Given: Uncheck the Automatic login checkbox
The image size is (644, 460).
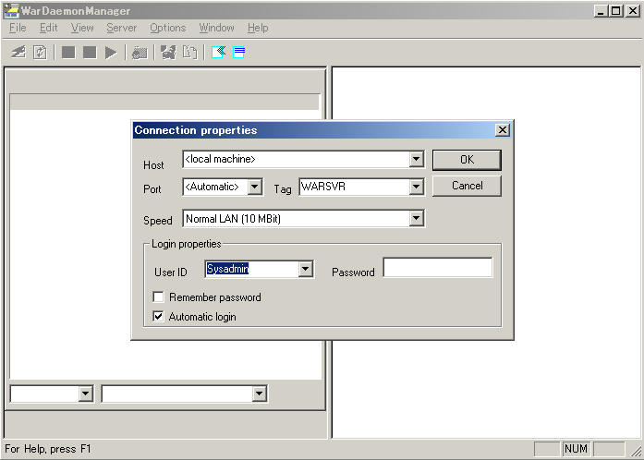Looking at the screenshot, I should (x=158, y=316).
